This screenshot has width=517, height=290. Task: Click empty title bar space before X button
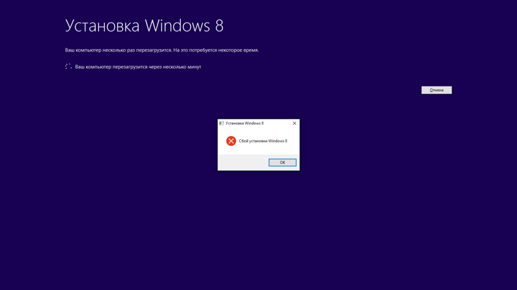277,123
